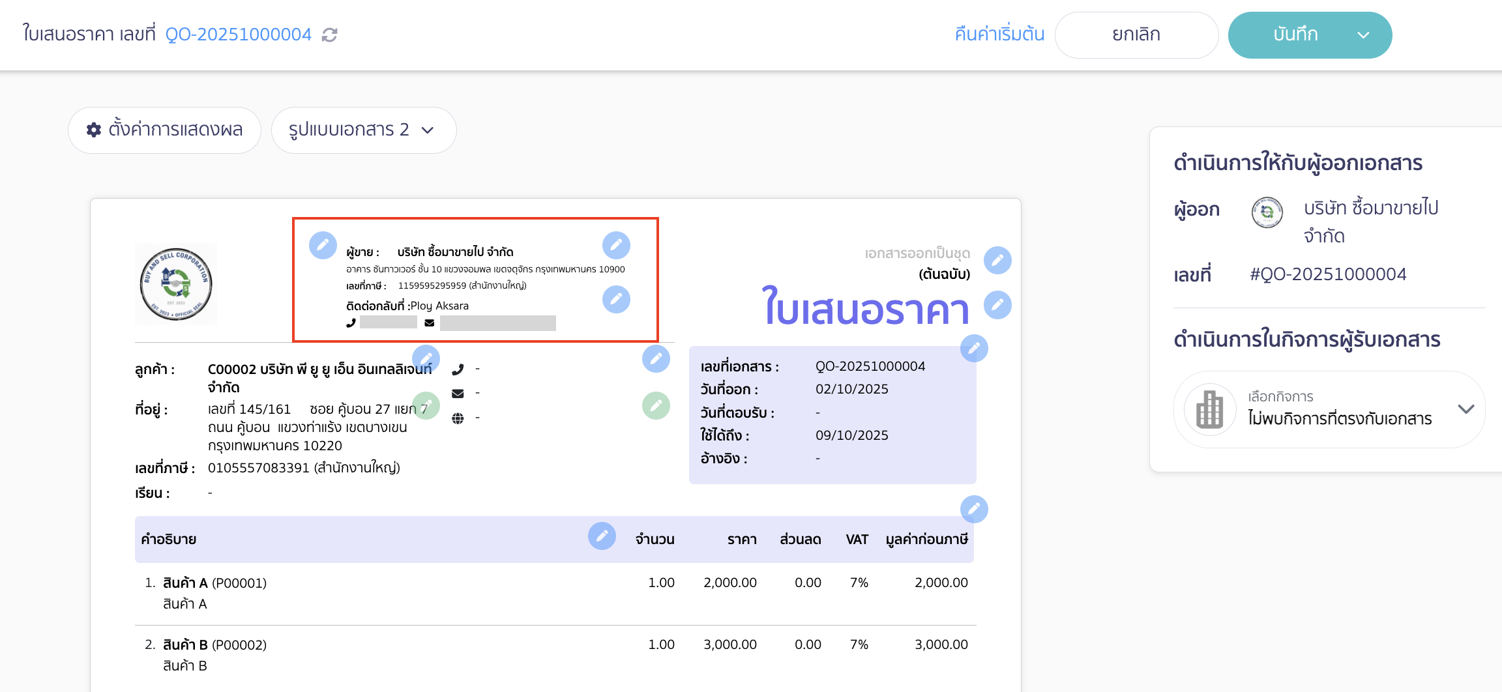
Task: Open the QO-20251000004 document link
Action: pyautogui.click(x=239, y=34)
